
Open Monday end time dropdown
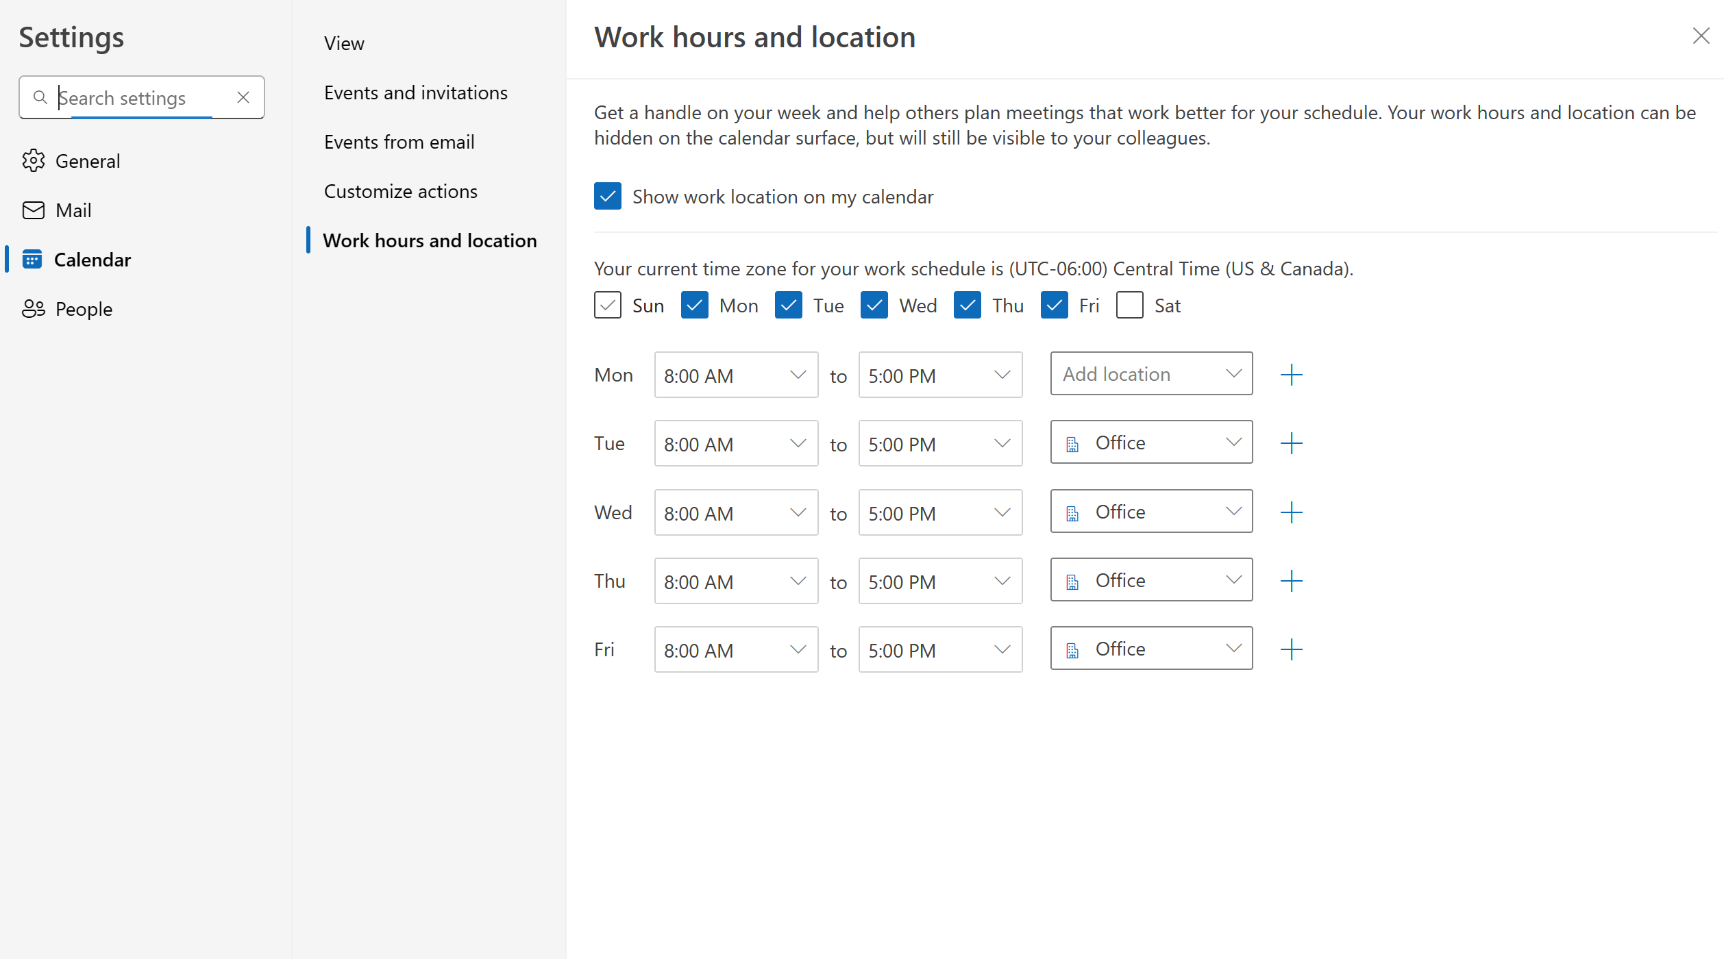pos(941,375)
